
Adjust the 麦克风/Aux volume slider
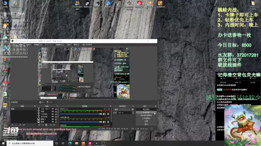tap(81, 114)
